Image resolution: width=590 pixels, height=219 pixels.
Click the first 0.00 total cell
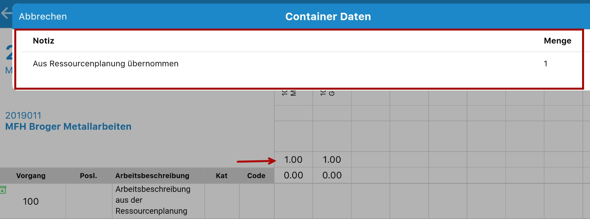pos(293,175)
